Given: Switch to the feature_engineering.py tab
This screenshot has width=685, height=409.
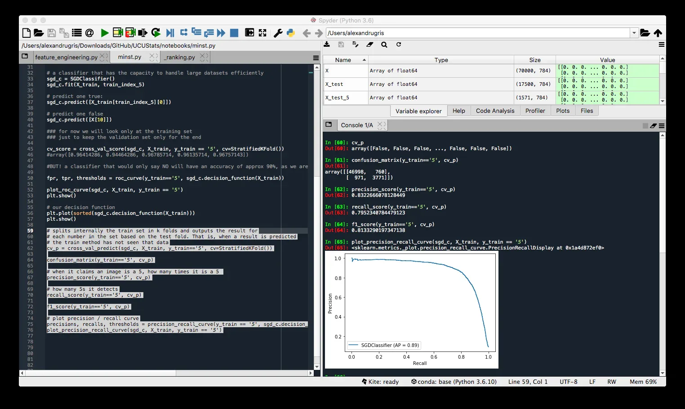Looking at the screenshot, I should pos(66,57).
